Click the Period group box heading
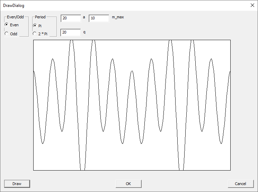 [40, 17]
